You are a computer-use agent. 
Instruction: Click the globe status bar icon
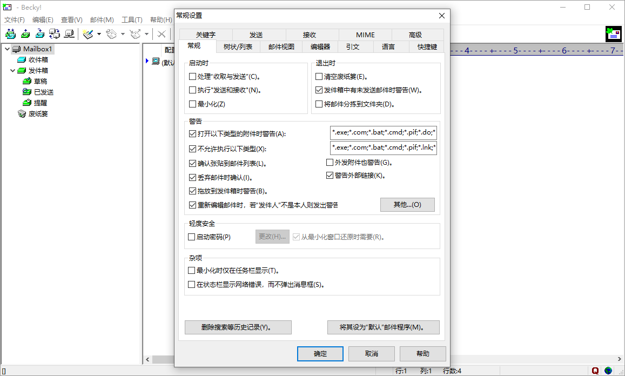(608, 371)
